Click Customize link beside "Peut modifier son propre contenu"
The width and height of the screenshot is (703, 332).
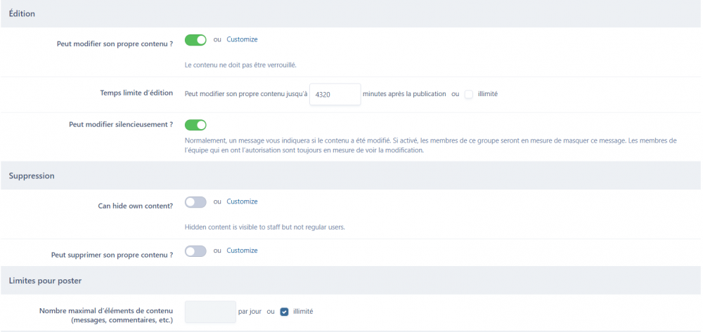[242, 39]
